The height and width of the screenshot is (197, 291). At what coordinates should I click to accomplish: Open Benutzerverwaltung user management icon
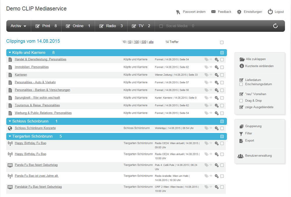point(241,156)
